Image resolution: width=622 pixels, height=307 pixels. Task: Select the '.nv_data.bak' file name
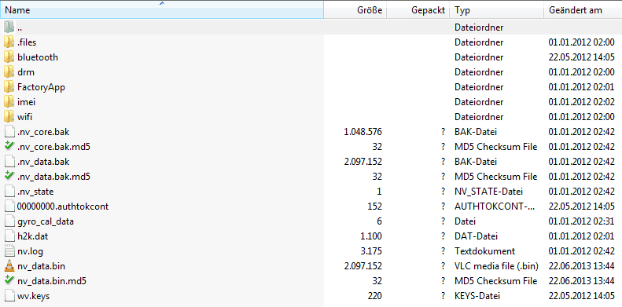coord(44,162)
